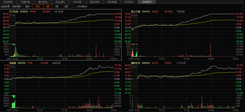Open the 切换周期 dropdown

17,7
